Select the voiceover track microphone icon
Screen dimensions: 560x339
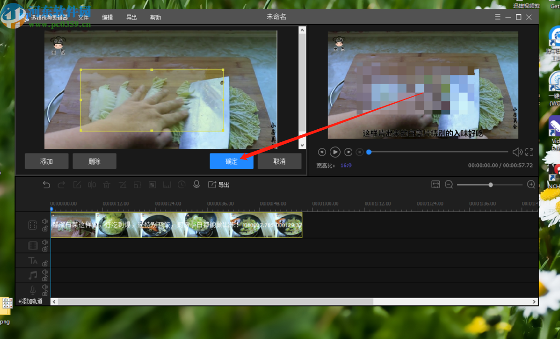click(x=33, y=290)
